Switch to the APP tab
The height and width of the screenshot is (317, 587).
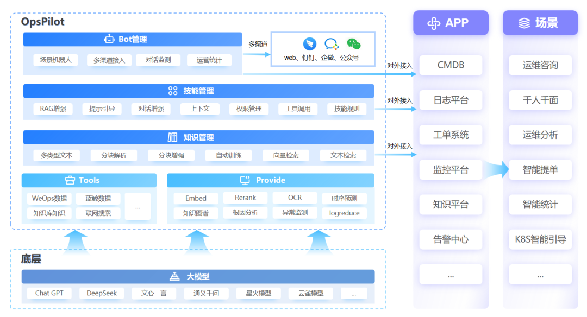(x=451, y=22)
